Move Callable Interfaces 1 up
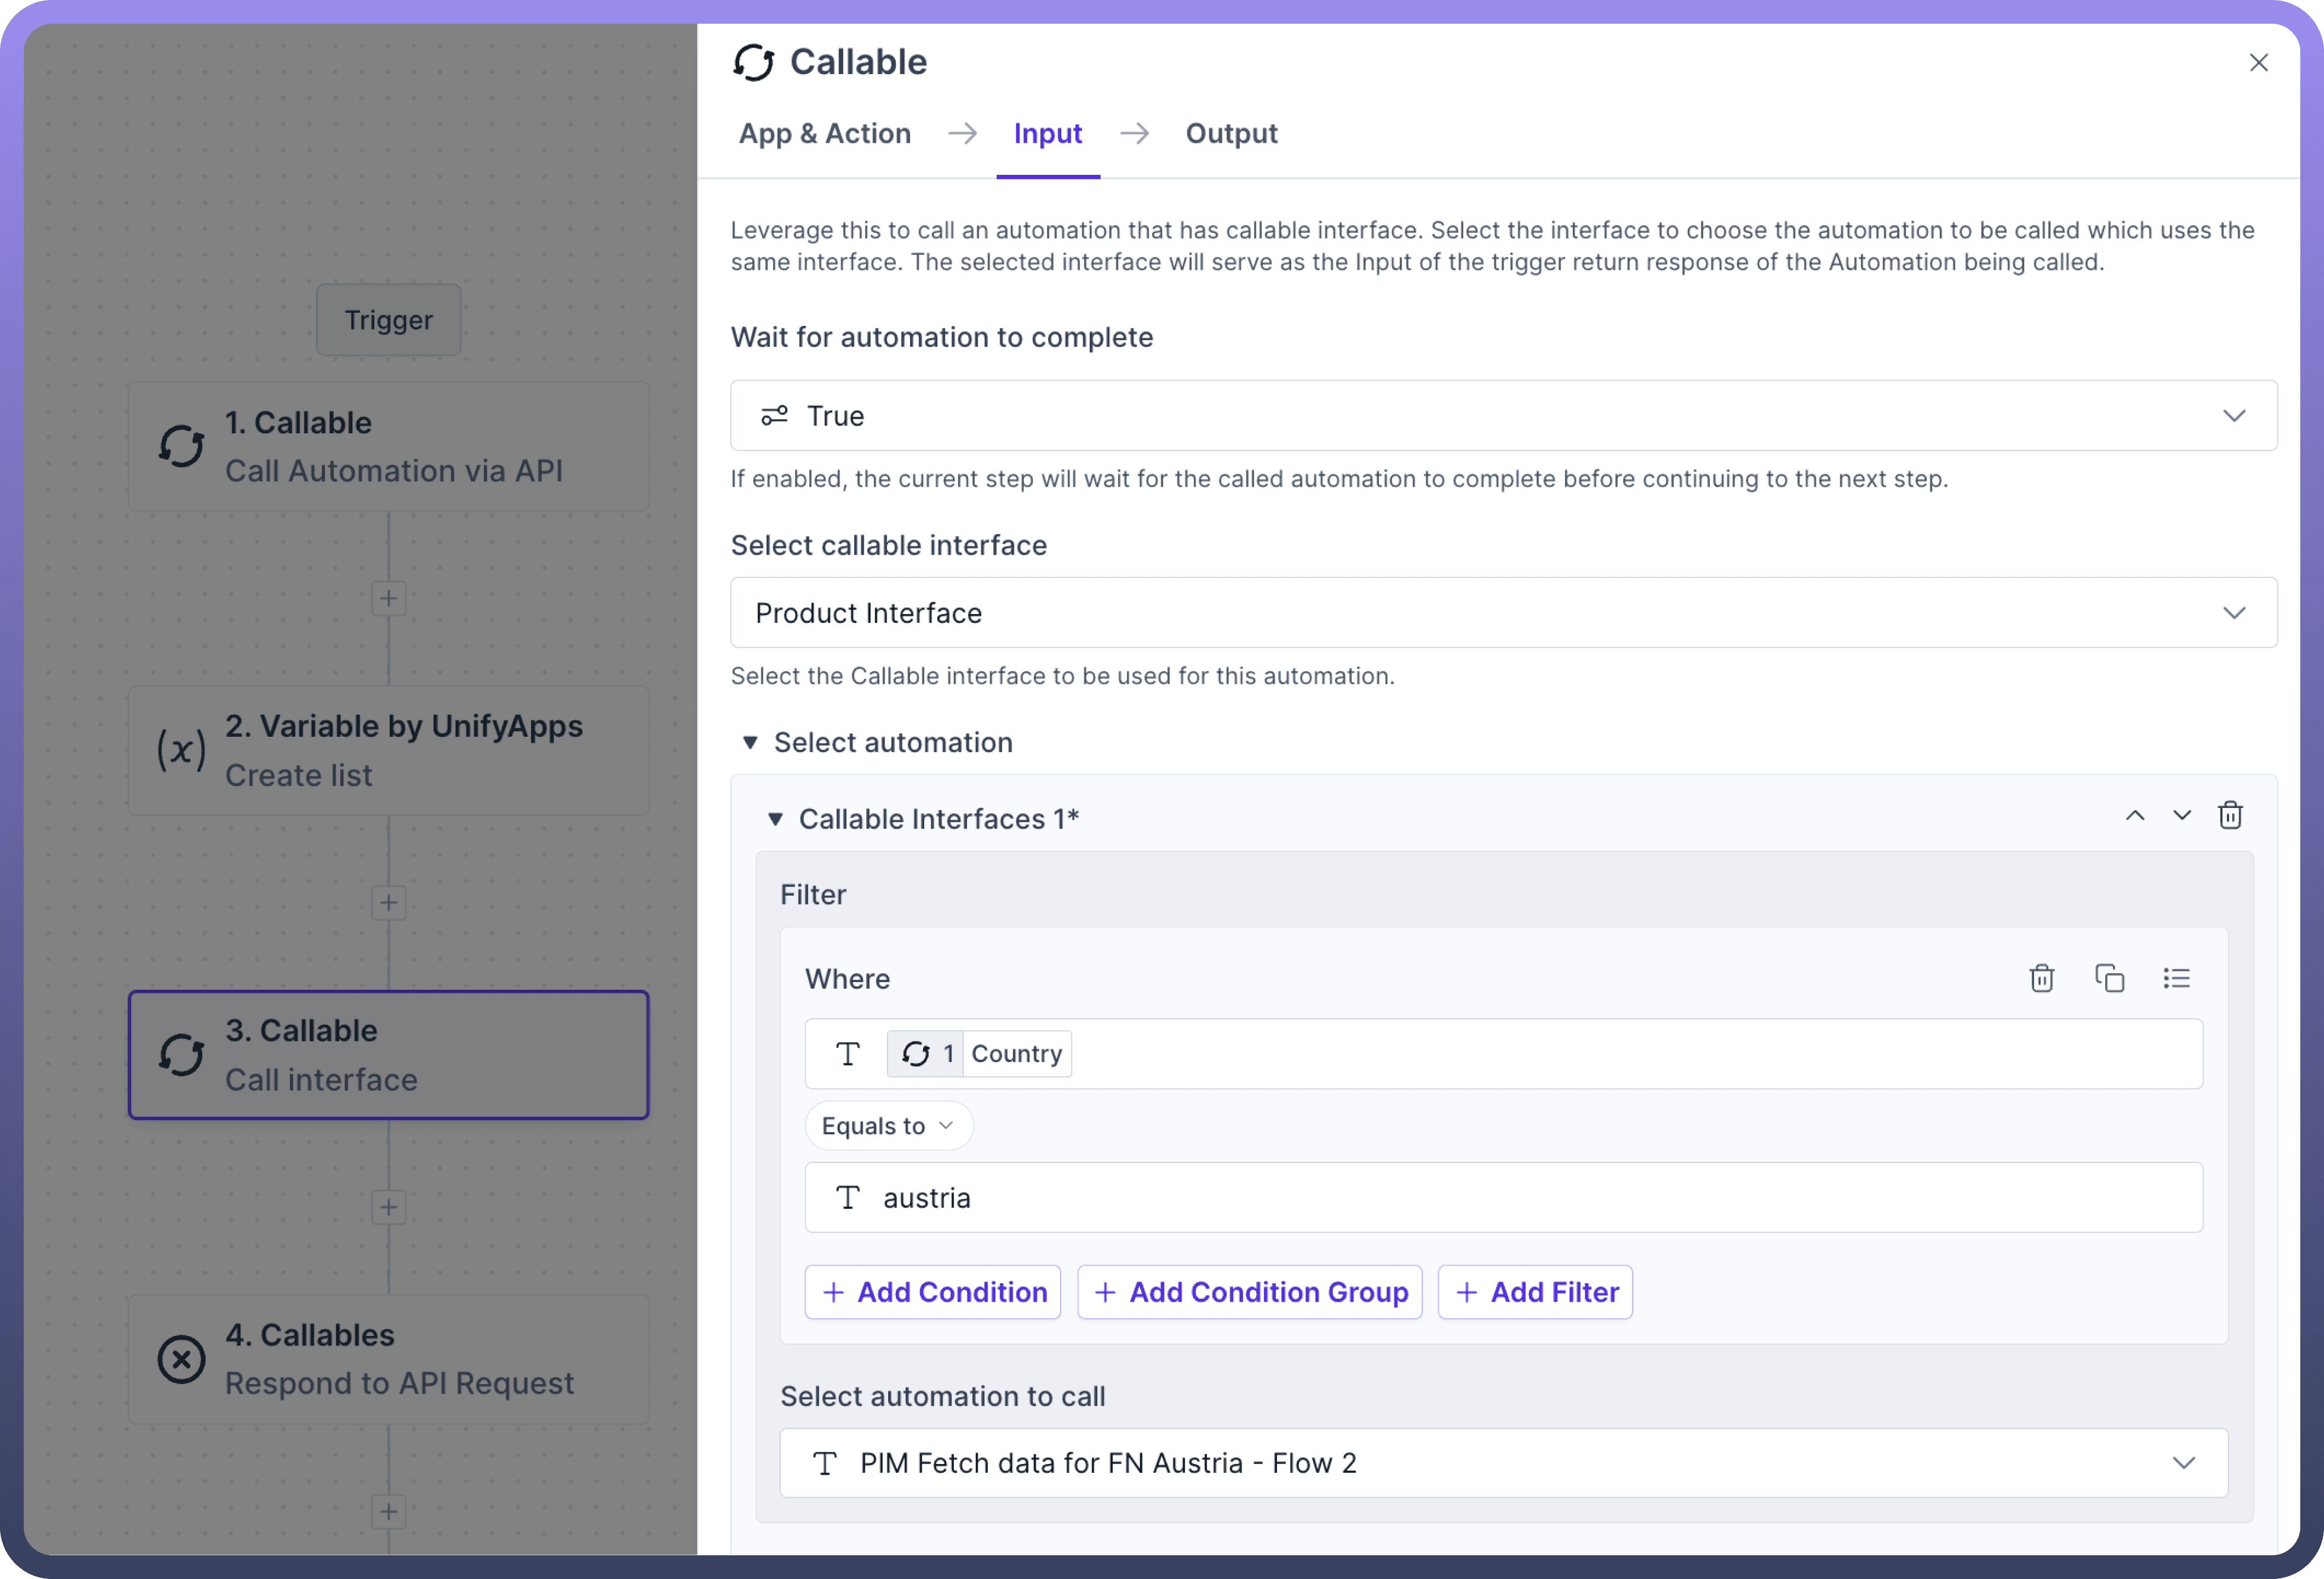Screen dimensions: 2324x1579 pos(2134,816)
